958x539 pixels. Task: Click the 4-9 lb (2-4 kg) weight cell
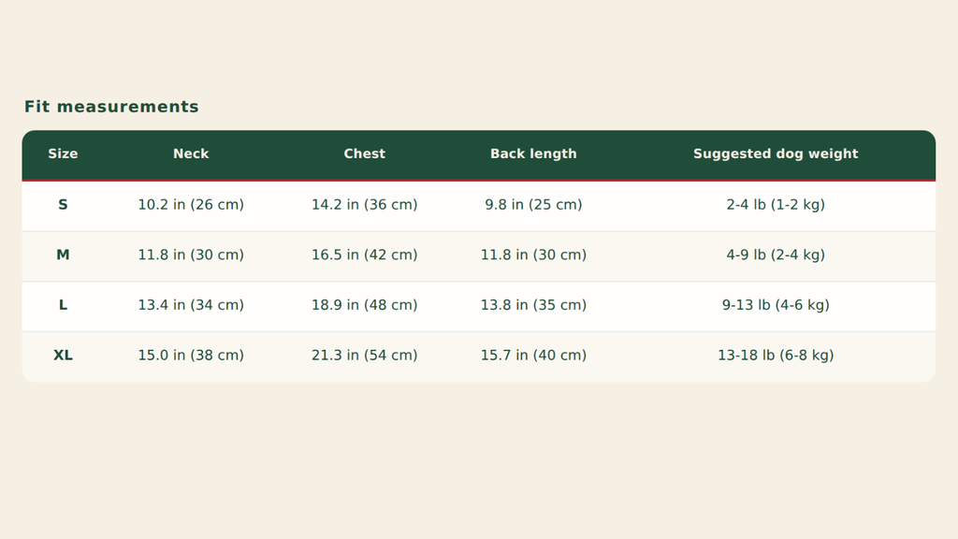pos(776,255)
